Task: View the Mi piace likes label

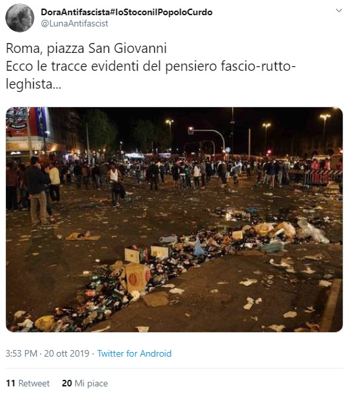Action: pos(91,383)
